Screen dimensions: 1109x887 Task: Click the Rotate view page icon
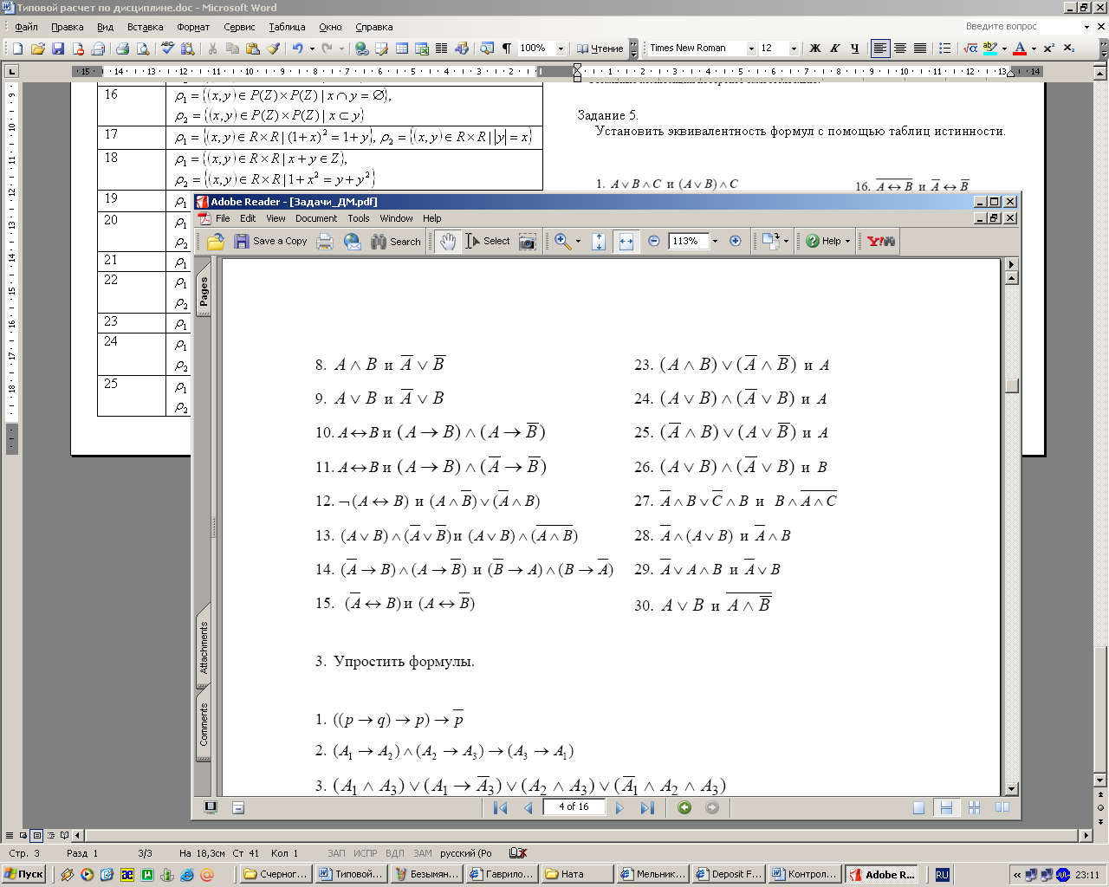point(770,242)
